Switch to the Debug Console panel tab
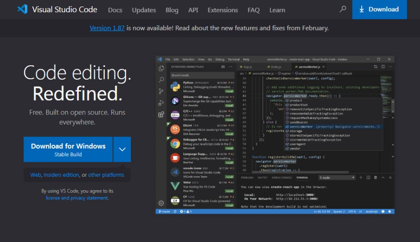Screen dimensions: 420x242 coord(281,178)
